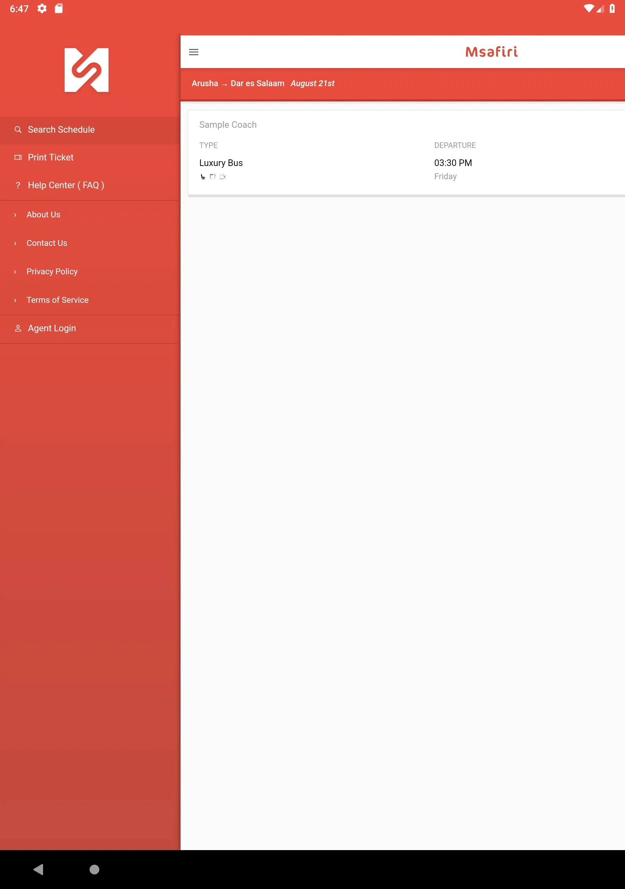Expand the Contact Us chevron
Image resolution: width=625 pixels, height=889 pixels.
[x=15, y=243]
